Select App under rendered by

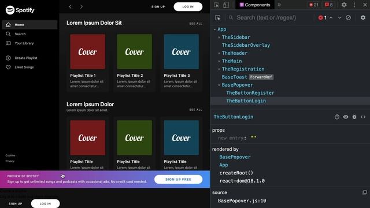coord(224,165)
